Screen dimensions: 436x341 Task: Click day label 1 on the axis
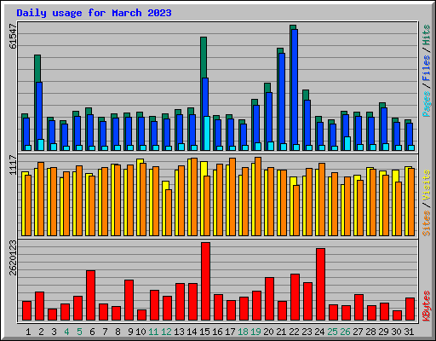pos(28,332)
